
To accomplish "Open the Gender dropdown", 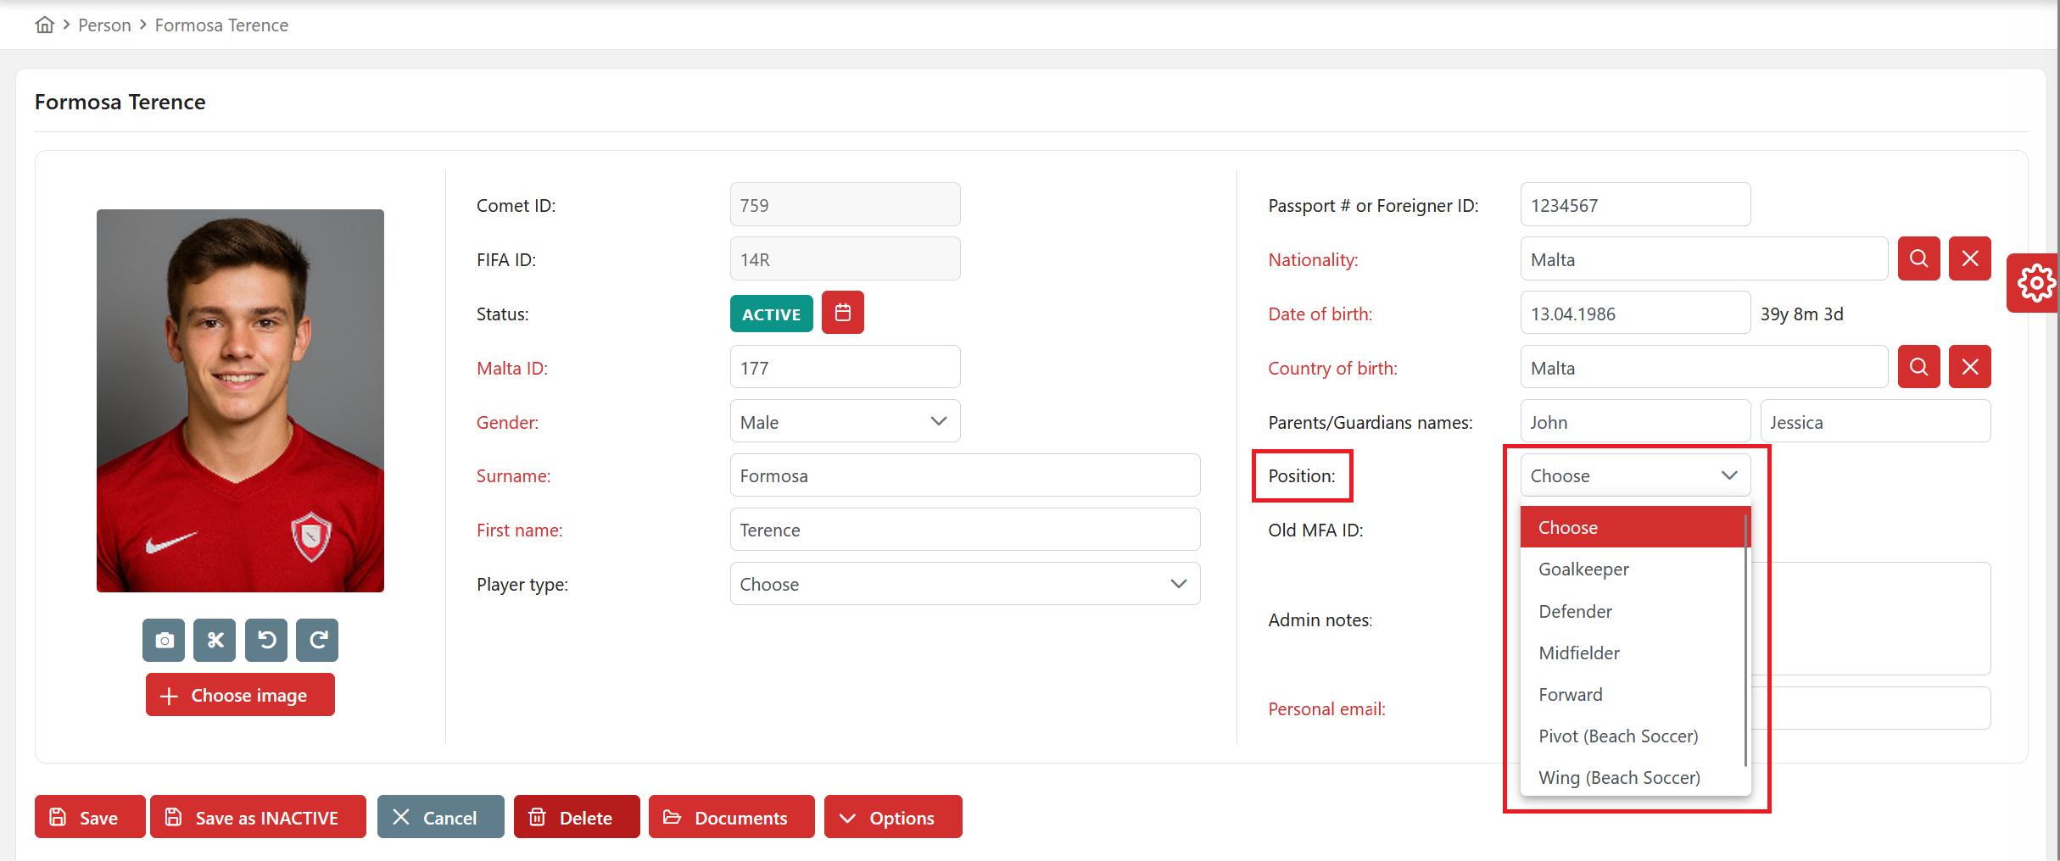I will pos(844,421).
